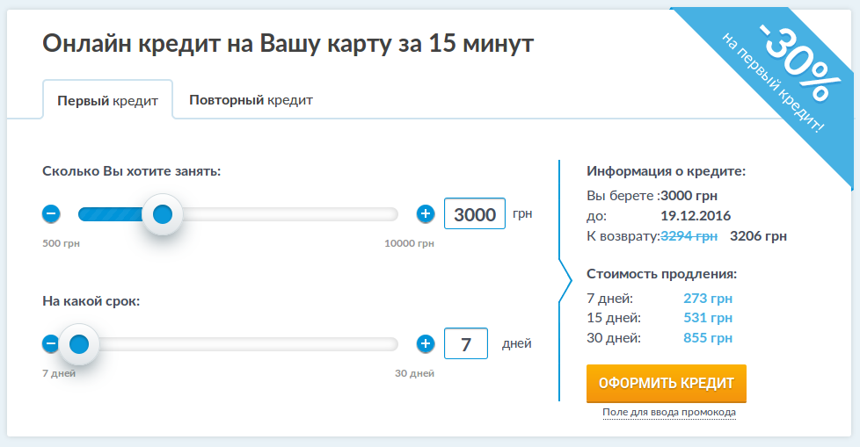Open the Поле для ввода промокода link

(x=669, y=412)
